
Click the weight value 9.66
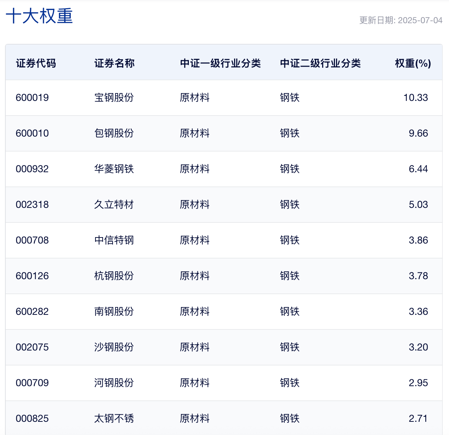(x=418, y=133)
